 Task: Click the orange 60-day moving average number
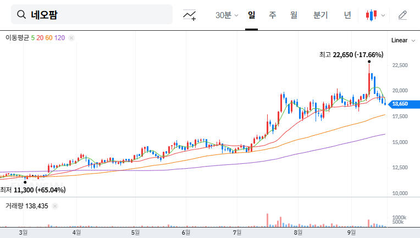(48, 38)
